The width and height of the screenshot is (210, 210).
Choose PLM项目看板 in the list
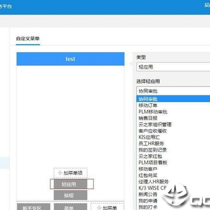(x=153, y=163)
